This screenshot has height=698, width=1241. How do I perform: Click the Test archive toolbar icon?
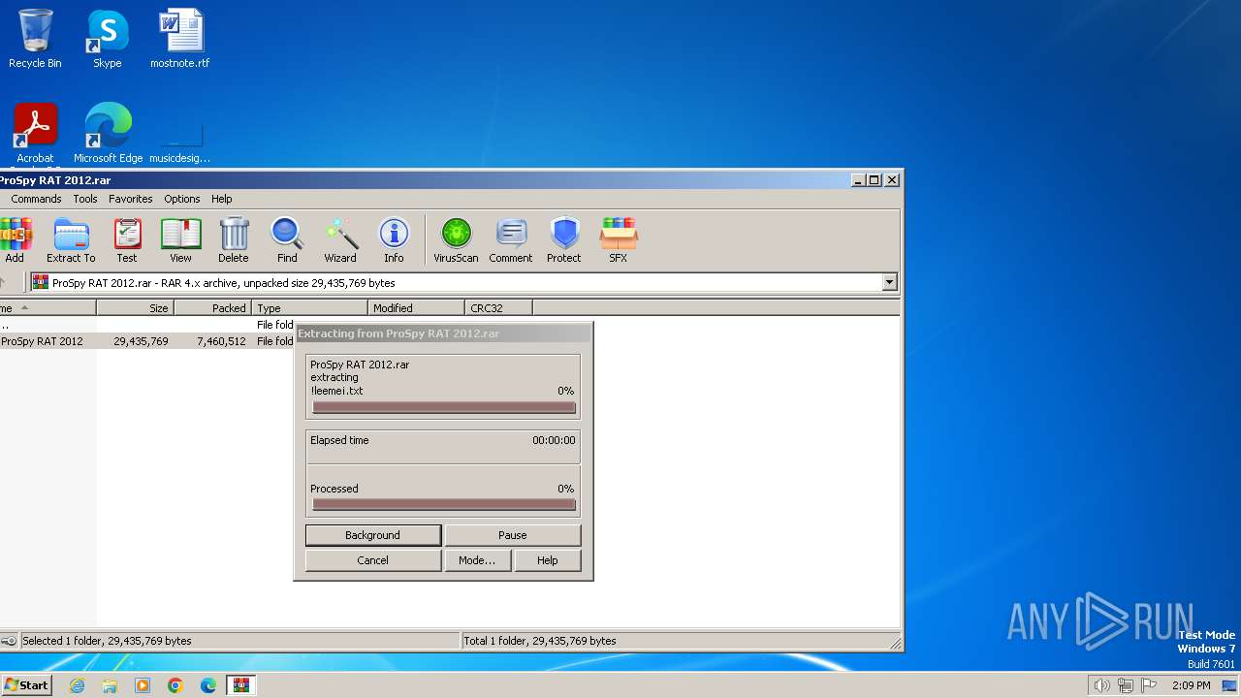pyautogui.click(x=127, y=239)
